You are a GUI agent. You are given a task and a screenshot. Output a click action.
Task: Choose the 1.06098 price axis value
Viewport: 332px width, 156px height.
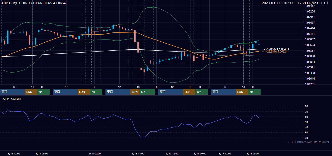pos(310,56)
